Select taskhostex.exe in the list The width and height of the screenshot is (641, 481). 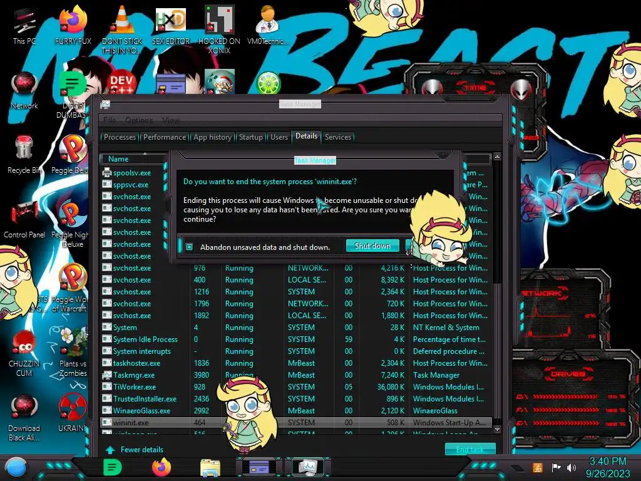click(x=296, y=363)
